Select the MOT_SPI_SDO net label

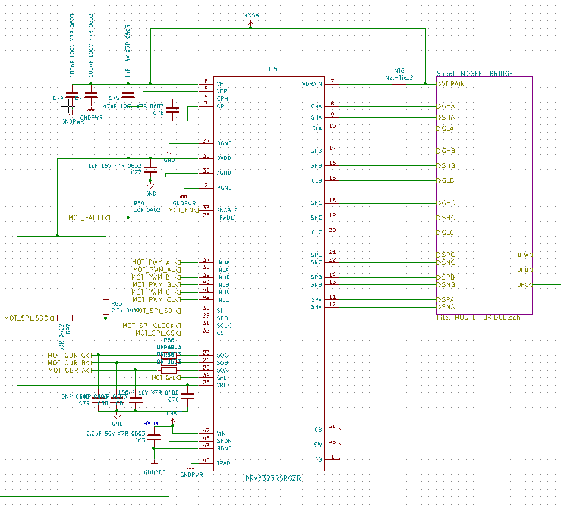(x=29, y=318)
